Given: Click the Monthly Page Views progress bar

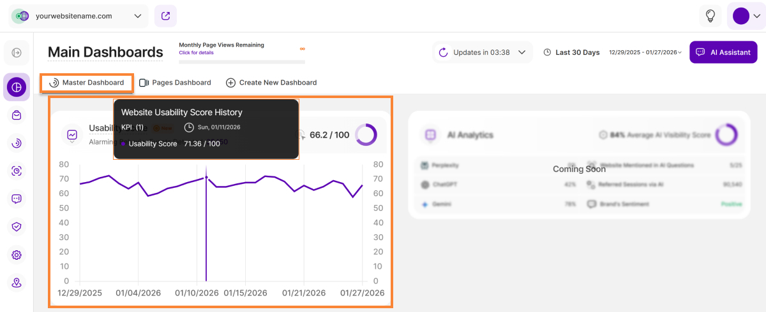Looking at the screenshot, I should click(241, 62).
